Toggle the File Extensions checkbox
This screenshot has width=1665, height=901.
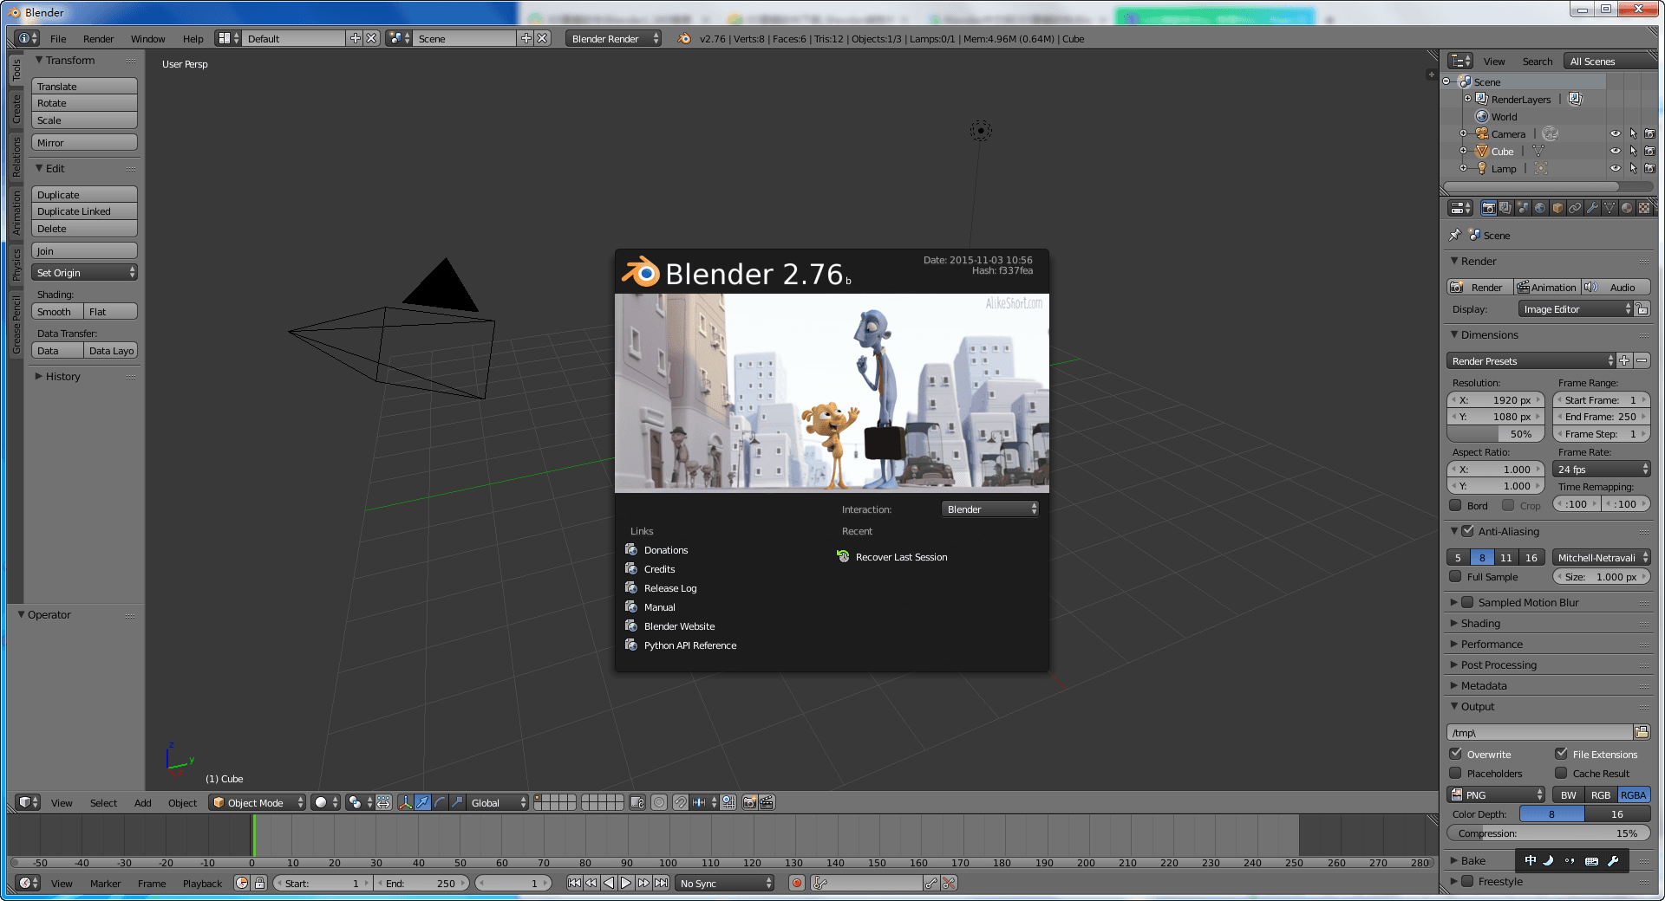click(x=1561, y=754)
